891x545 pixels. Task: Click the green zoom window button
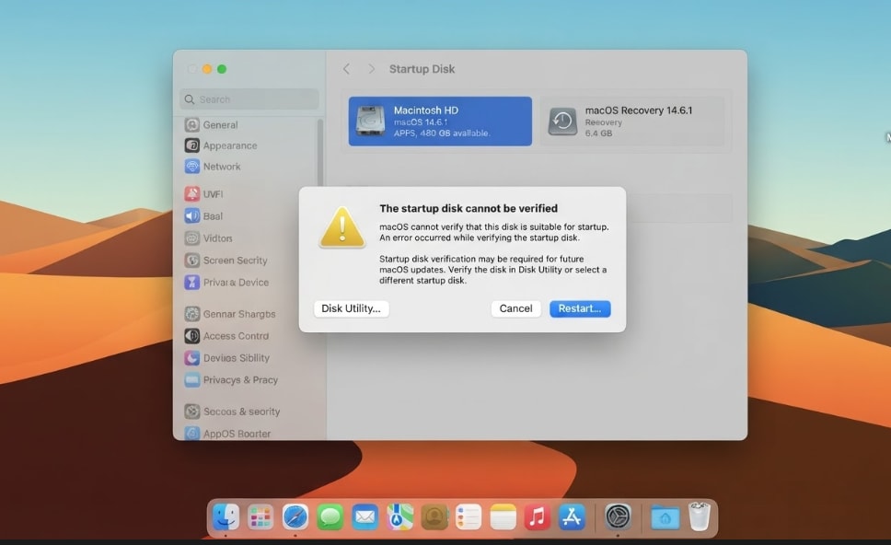(222, 69)
